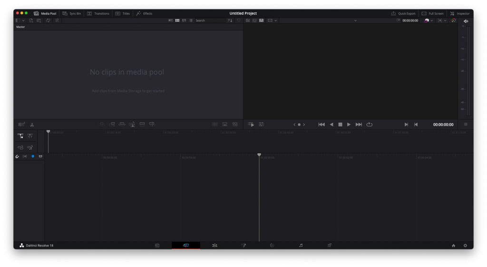The width and height of the screenshot is (487, 267).
Task: Open the Titles panel
Action: (x=122, y=13)
